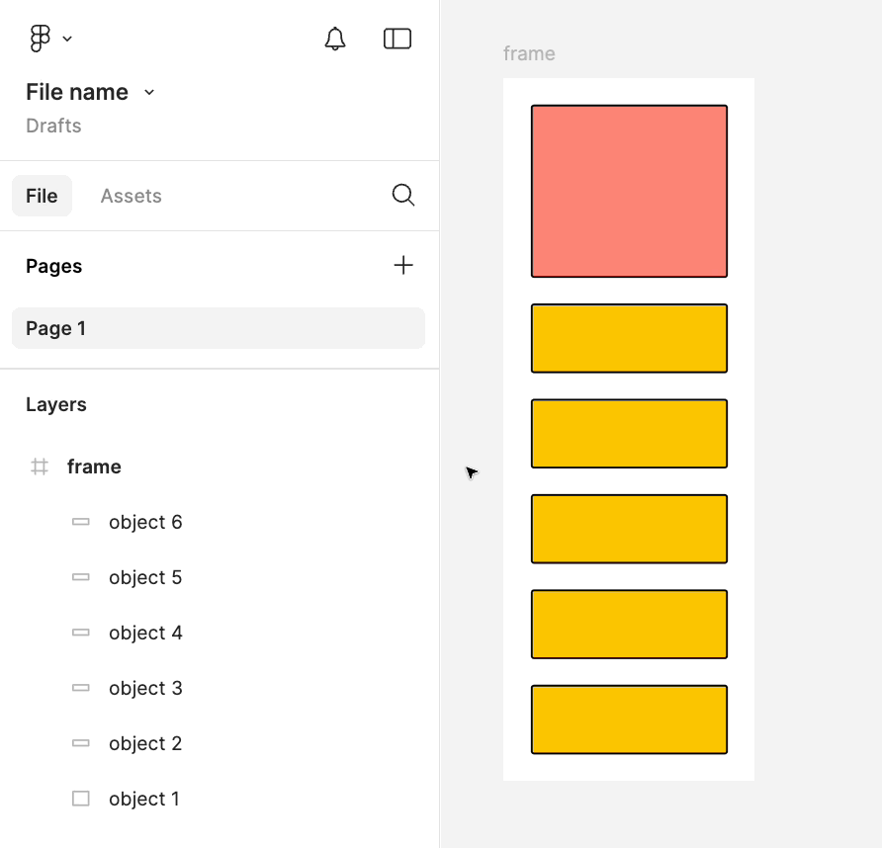Screen dimensions: 882x848
Task: Select the File tab
Action: tap(42, 196)
